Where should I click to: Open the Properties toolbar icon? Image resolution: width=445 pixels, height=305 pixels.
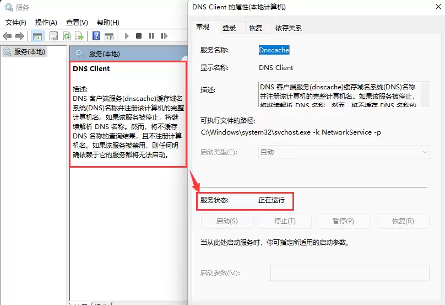[53, 36]
